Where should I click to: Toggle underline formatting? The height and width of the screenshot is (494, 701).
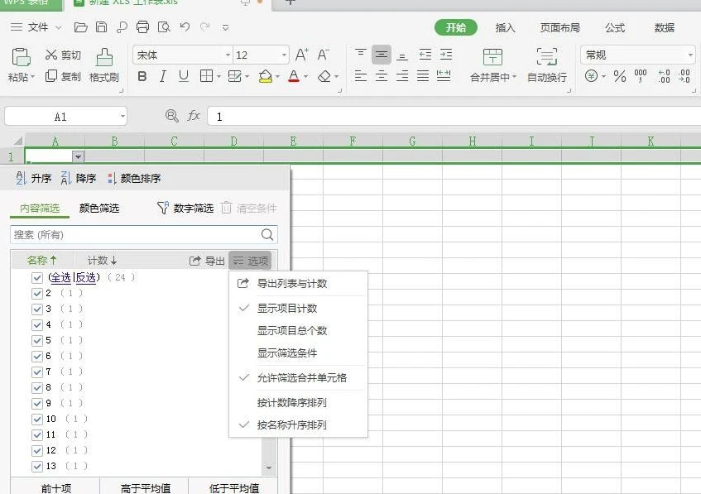pos(183,76)
